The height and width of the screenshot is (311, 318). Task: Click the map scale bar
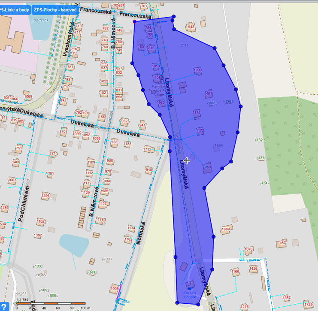tap(43, 303)
